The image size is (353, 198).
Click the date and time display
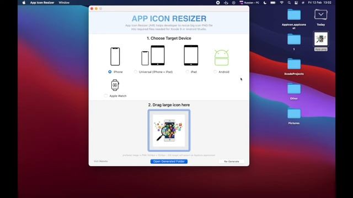pyautogui.click(x=320, y=3)
